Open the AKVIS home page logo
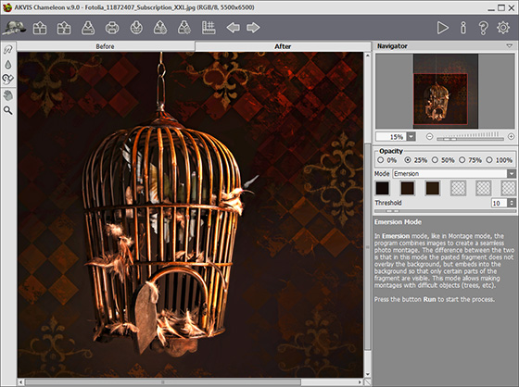The height and width of the screenshot is (387, 519). (14, 28)
